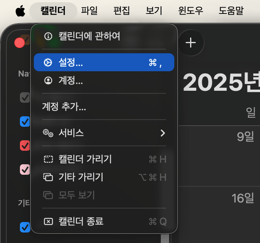This screenshot has width=260, height=243.
Task: Open the 파일 menu in menu bar
Action: 89,11
